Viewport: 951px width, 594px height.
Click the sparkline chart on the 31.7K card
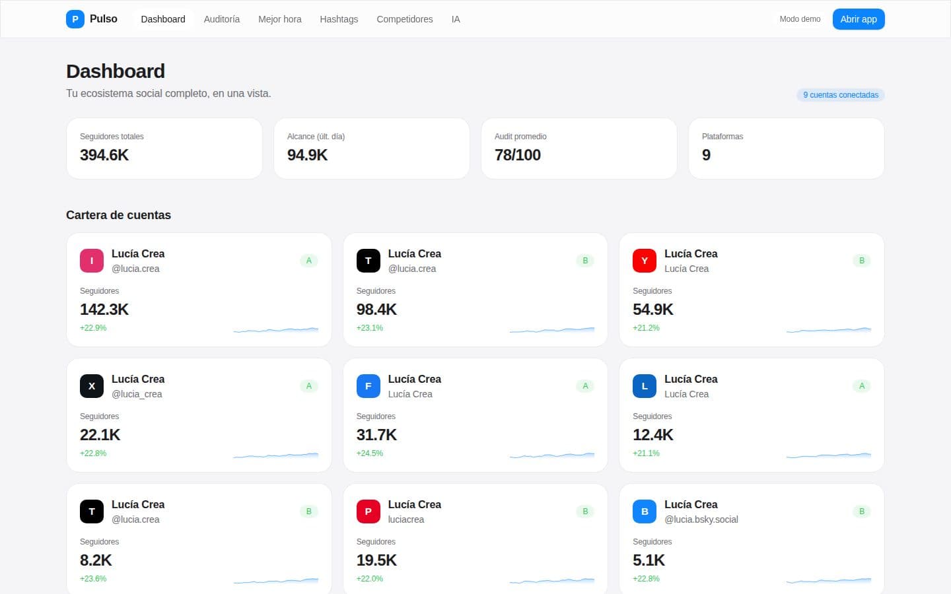pyautogui.click(x=552, y=454)
